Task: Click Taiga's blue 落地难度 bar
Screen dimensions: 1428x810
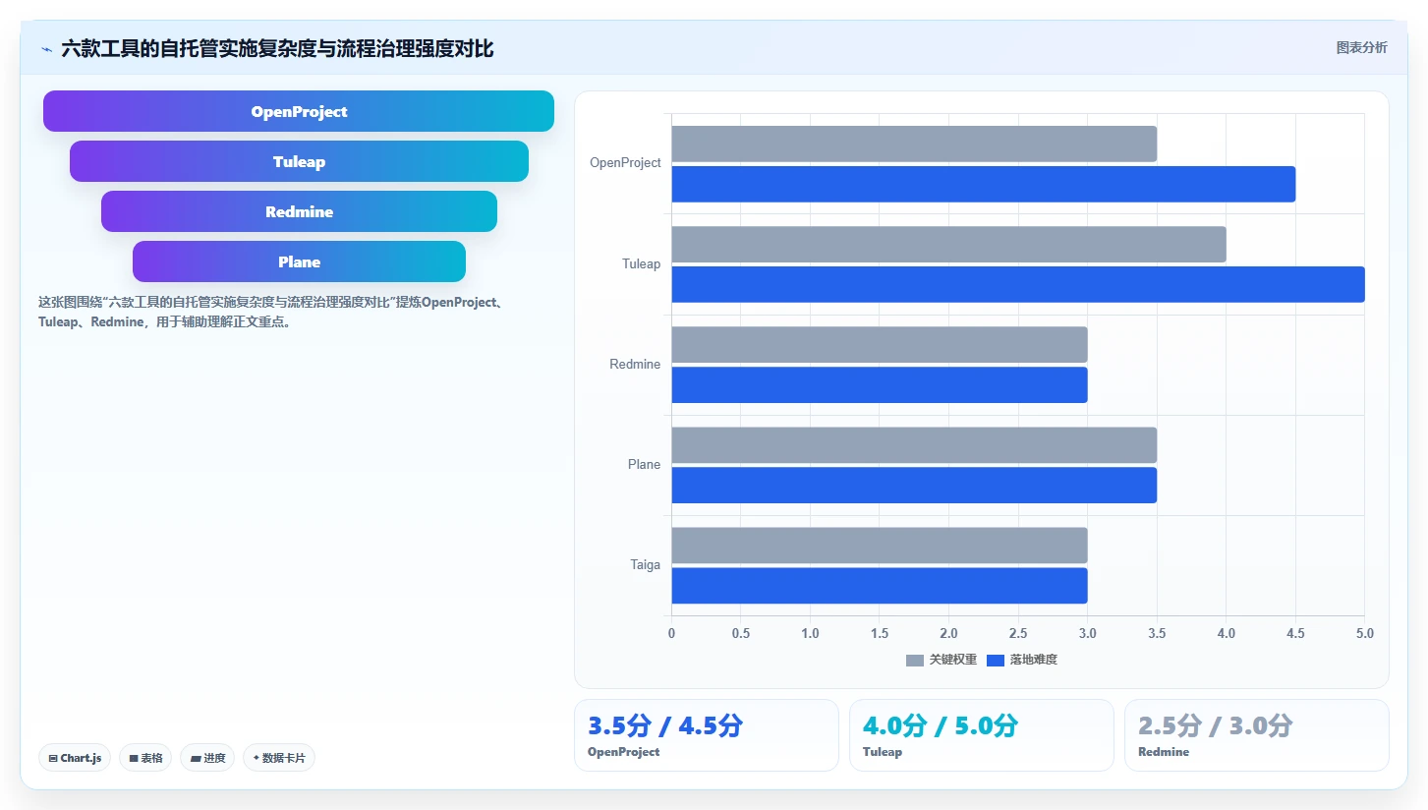Action: [880, 586]
